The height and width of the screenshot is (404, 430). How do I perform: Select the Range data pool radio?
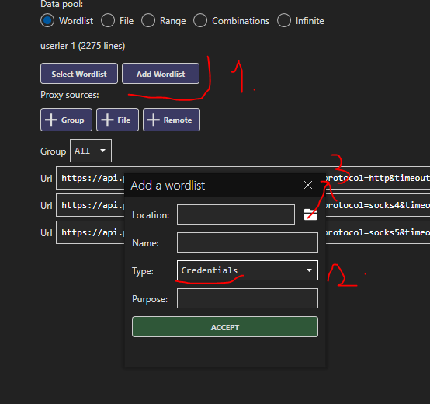tap(148, 20)
